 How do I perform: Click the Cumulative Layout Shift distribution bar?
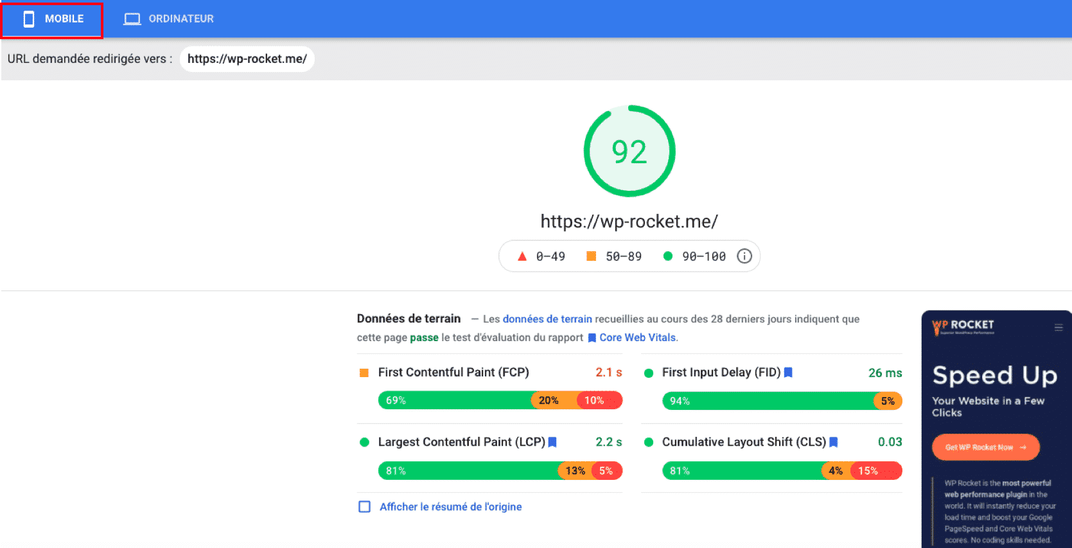(782, 471)
